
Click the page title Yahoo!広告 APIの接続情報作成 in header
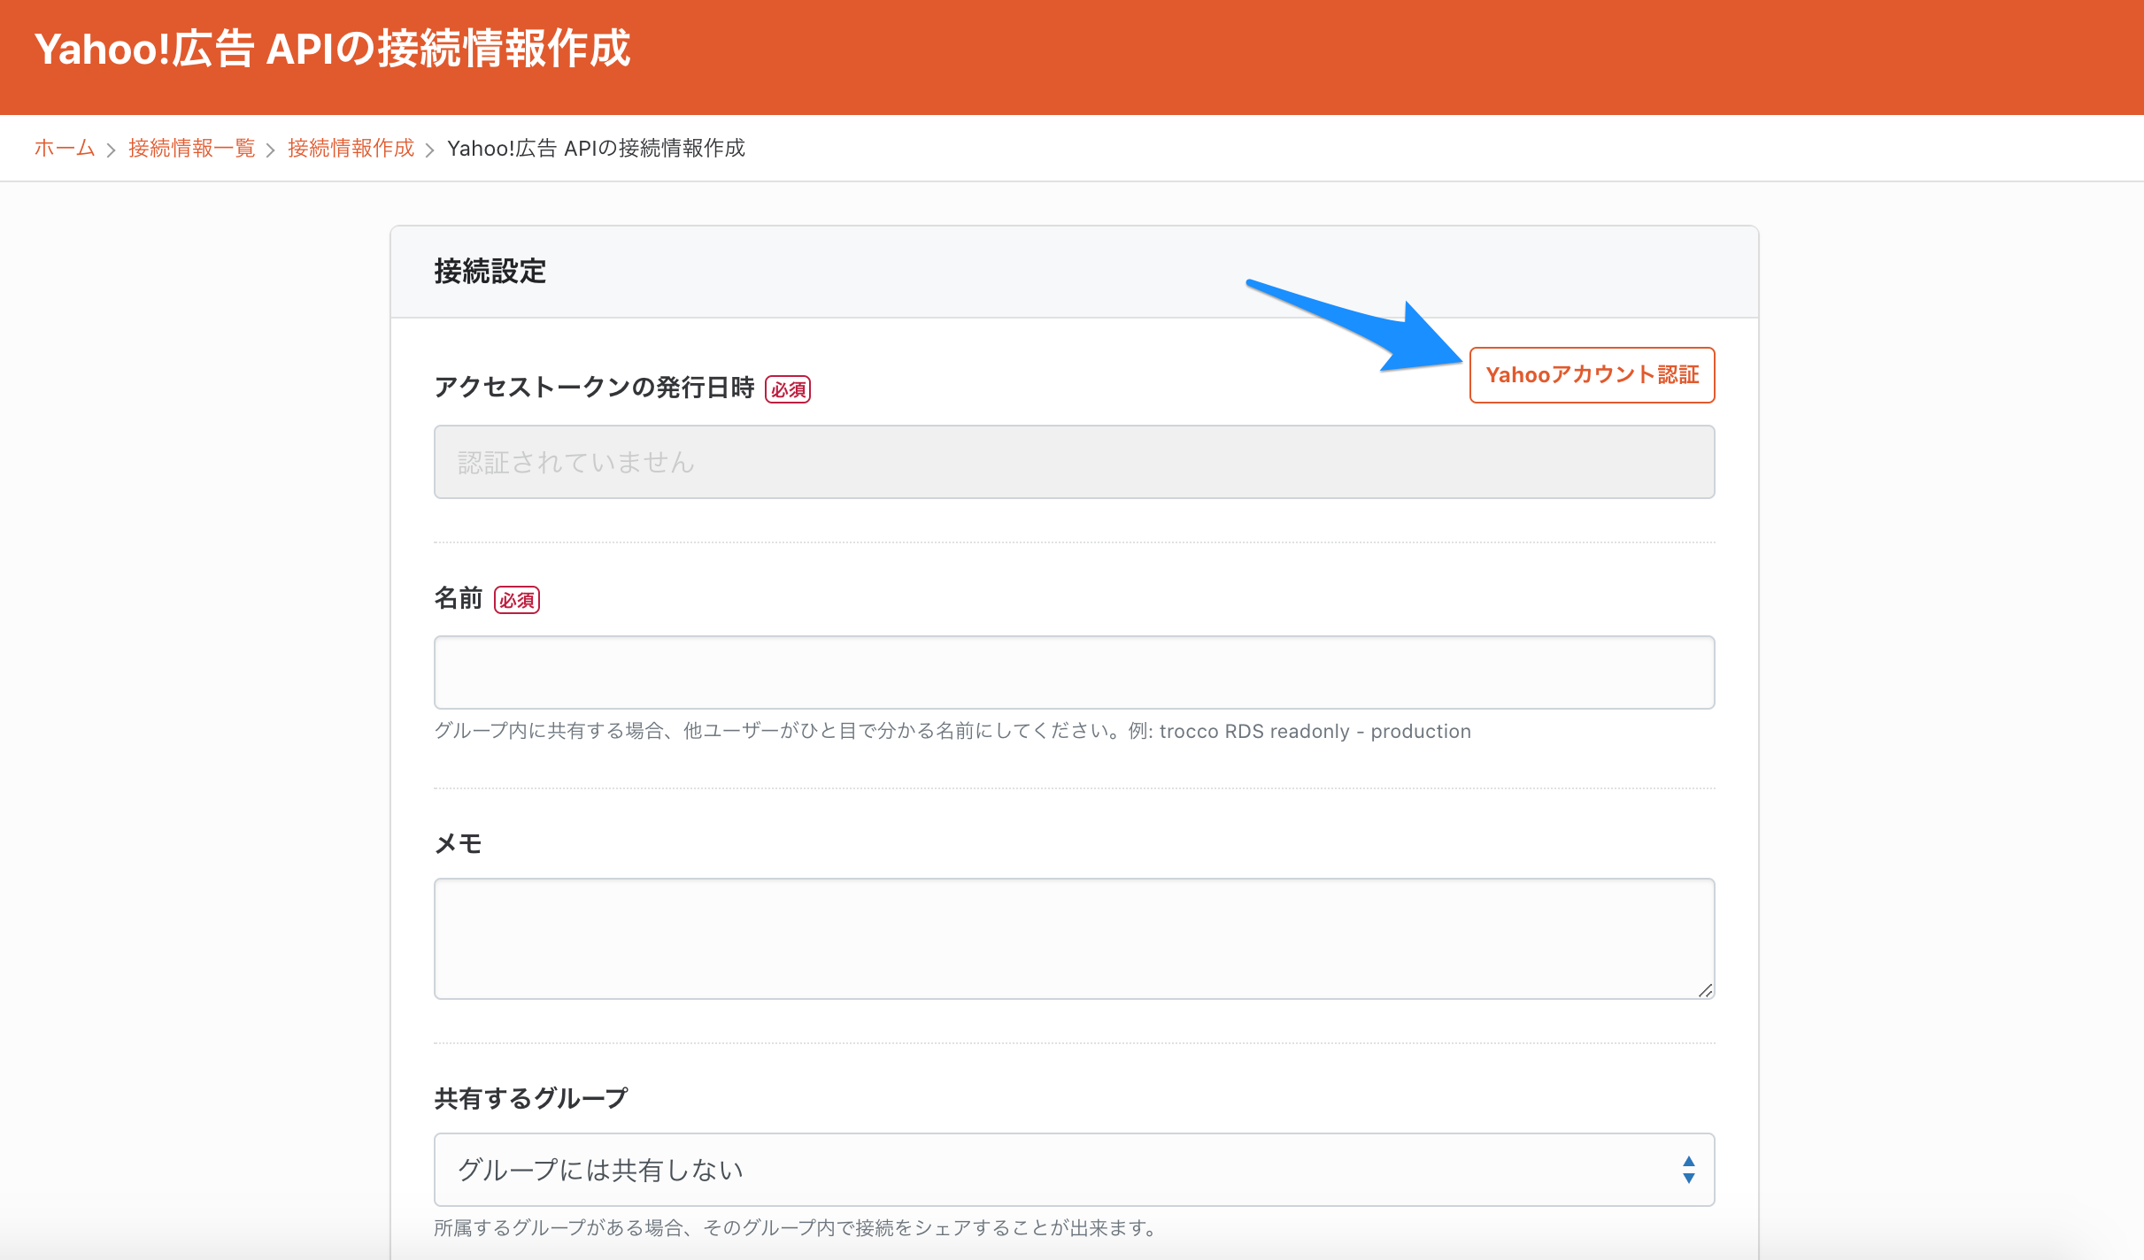332,49
